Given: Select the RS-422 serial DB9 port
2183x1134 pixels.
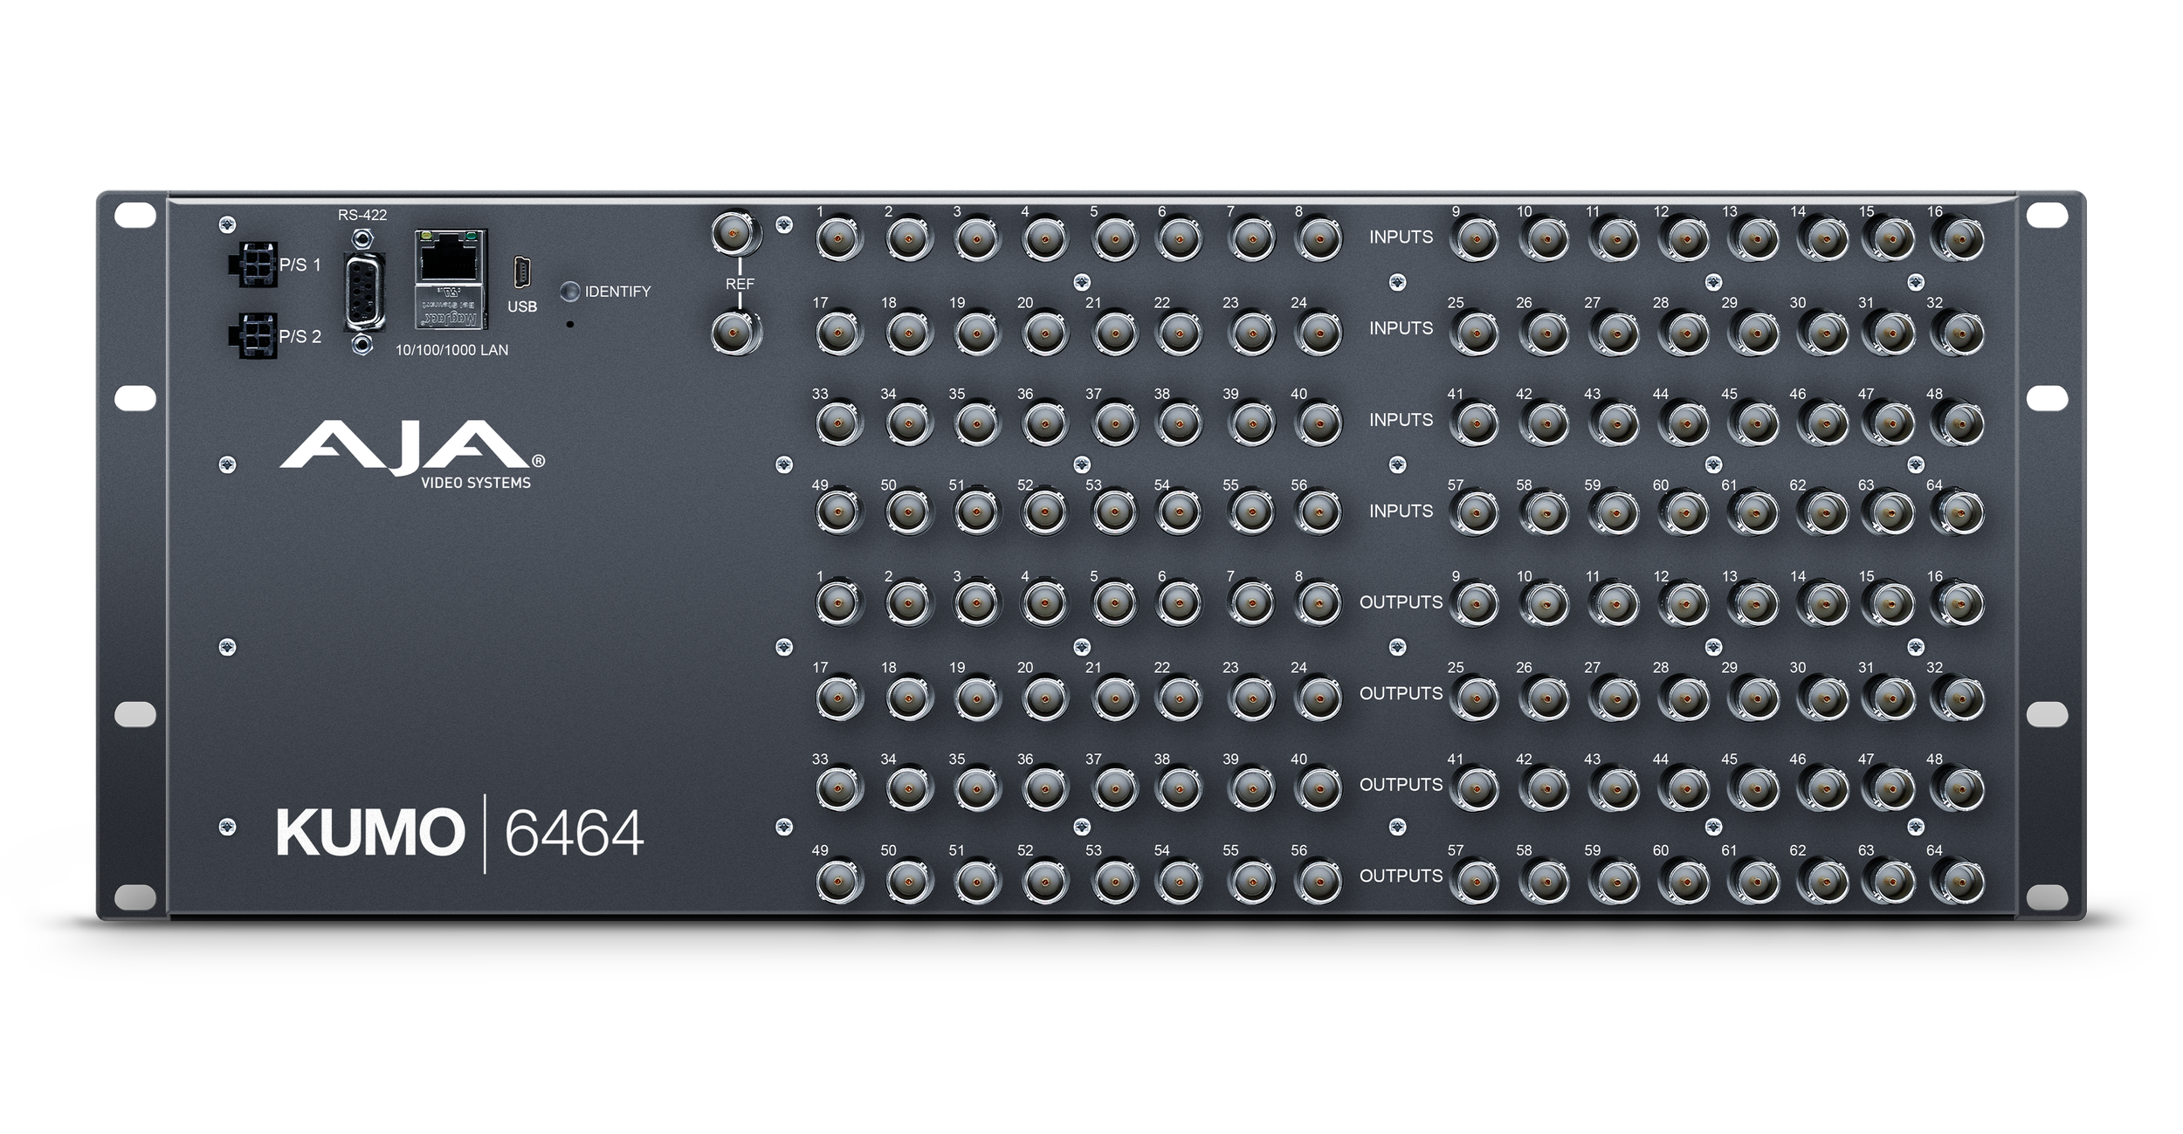Looking at the screenshot, I should click(364, 292).
